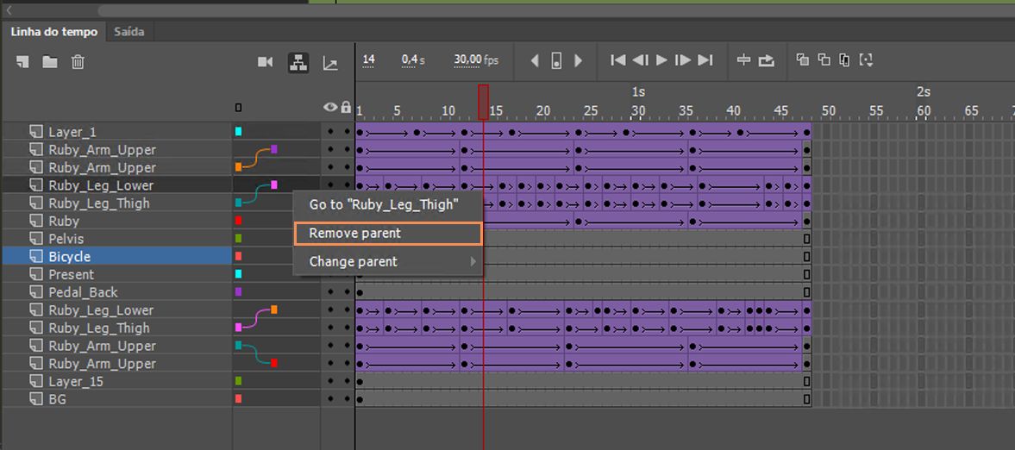1015x450 pixels.
Task: Jump to next keyframe arrow
Action: (578, 61)
